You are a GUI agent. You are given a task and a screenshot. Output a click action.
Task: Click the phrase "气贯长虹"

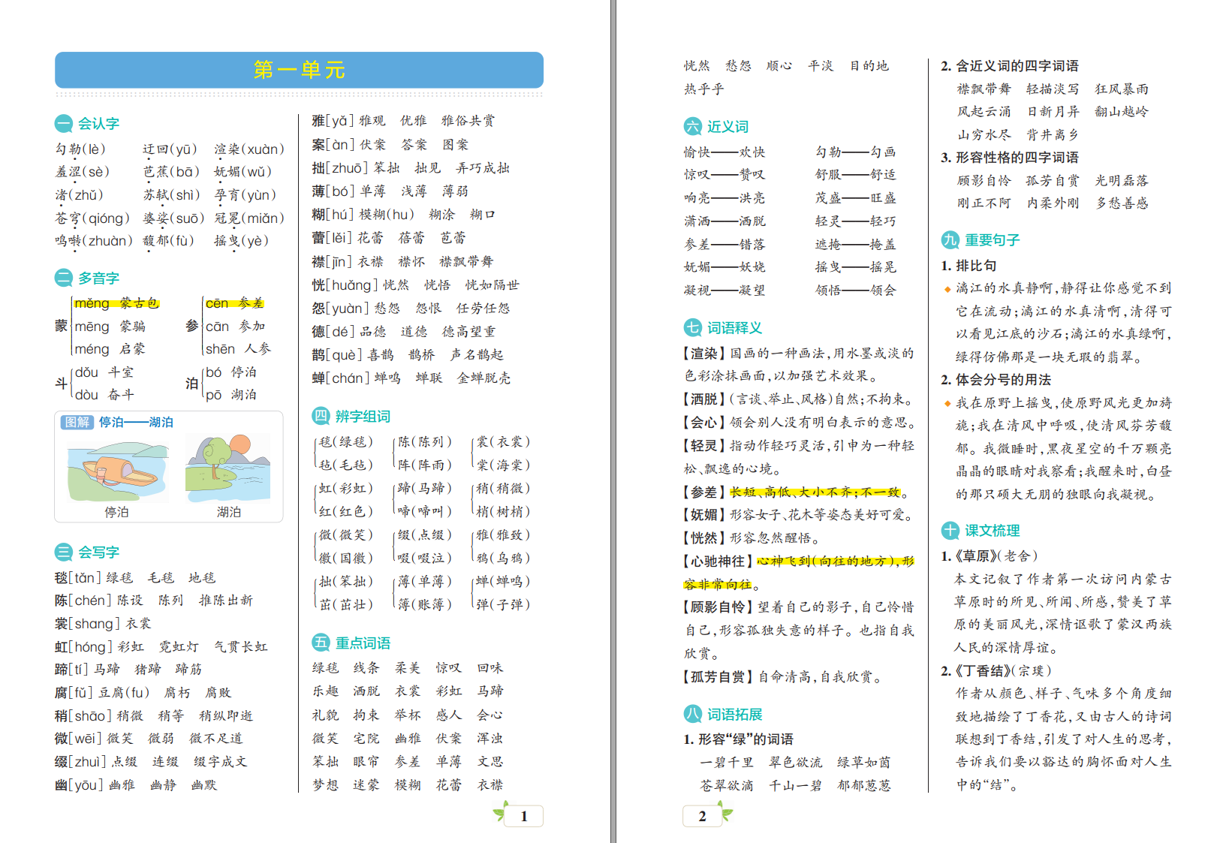tap(240, 647)
